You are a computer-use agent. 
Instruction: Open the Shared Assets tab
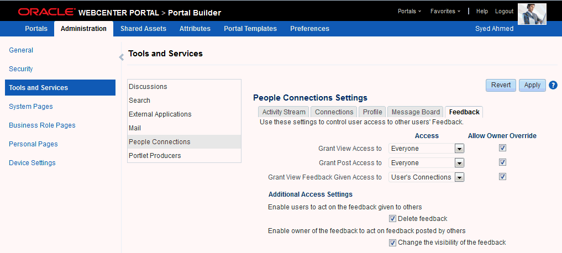(143, 29)
